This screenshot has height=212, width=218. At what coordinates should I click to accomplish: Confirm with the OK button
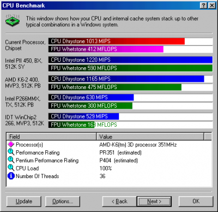[x=196, y=202]
